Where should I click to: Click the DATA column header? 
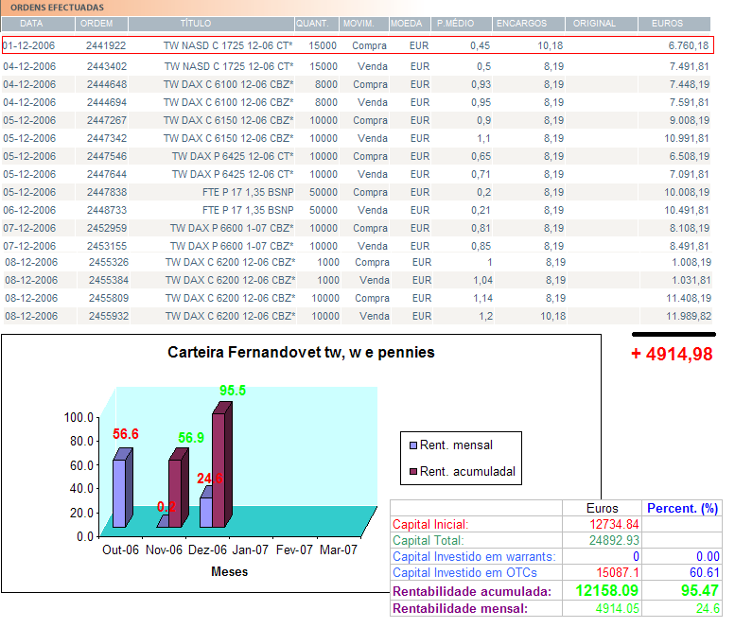(31, 23)
